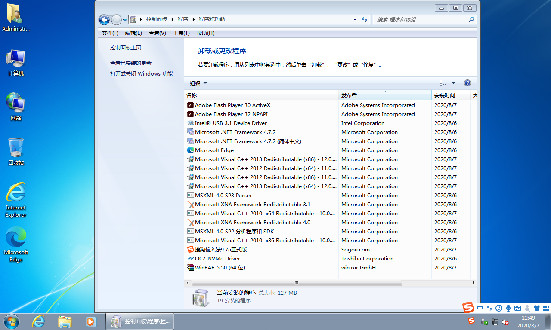
Task: Click the horizontal scrollbar thumb
Action: [x=297, y=283]
